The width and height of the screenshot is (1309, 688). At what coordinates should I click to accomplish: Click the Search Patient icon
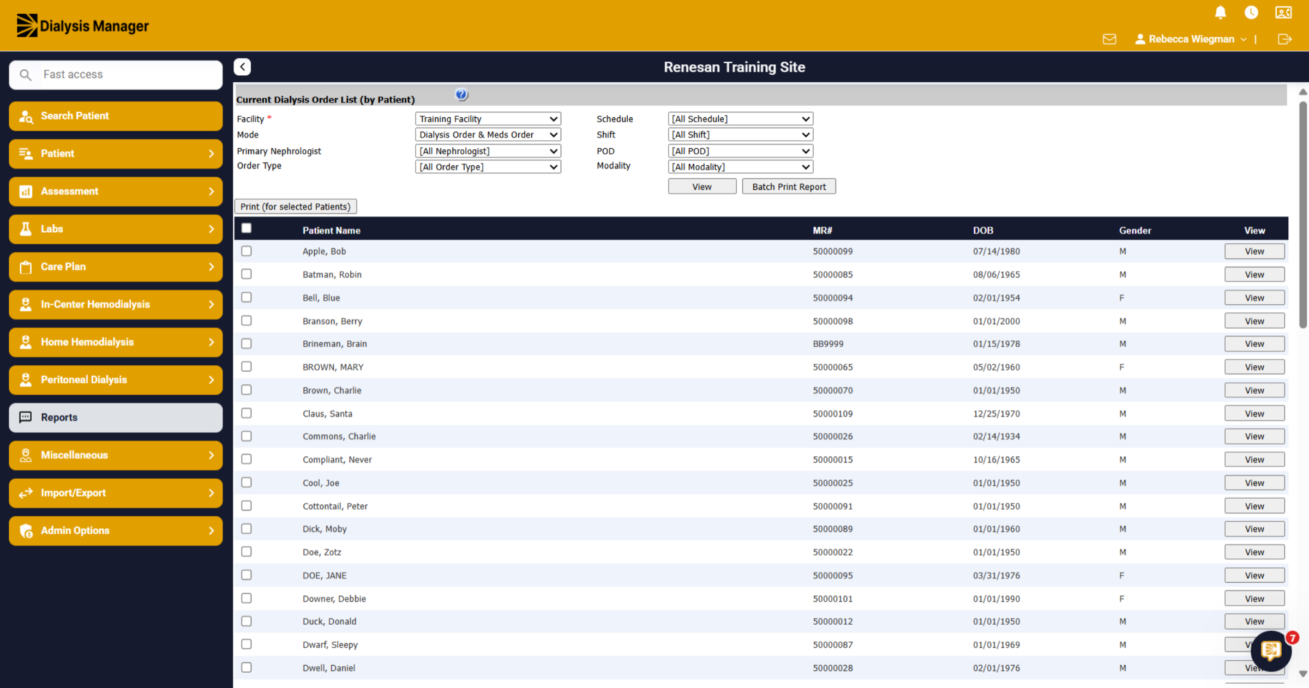26,116
